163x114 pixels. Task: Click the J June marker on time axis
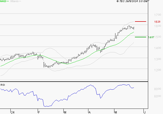pos(145,112)
